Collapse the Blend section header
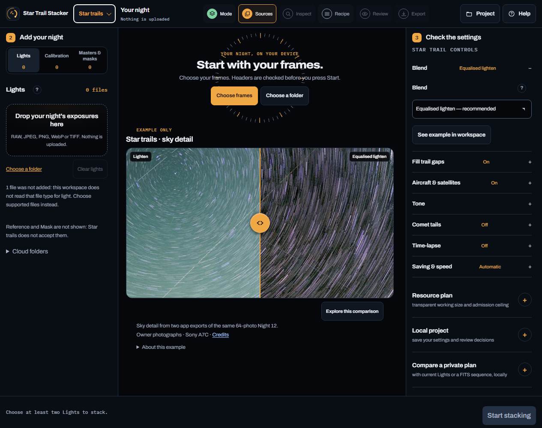This screenshot has width=542, height=428. [x=472, y=68]
